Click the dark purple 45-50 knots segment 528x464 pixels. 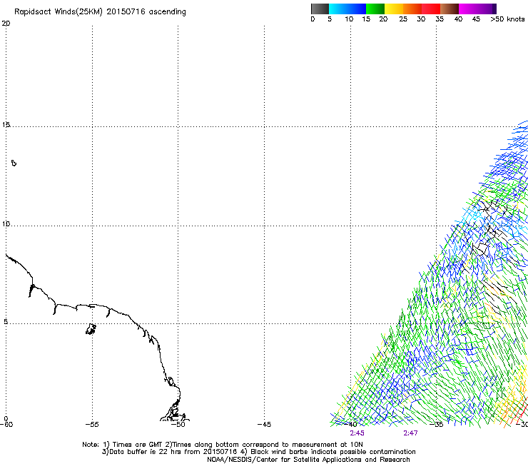[x=487, y=9]
